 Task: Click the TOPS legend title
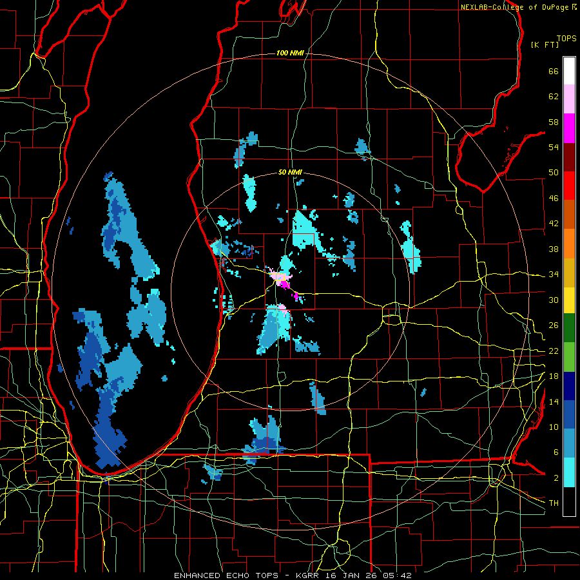[566, 38]
